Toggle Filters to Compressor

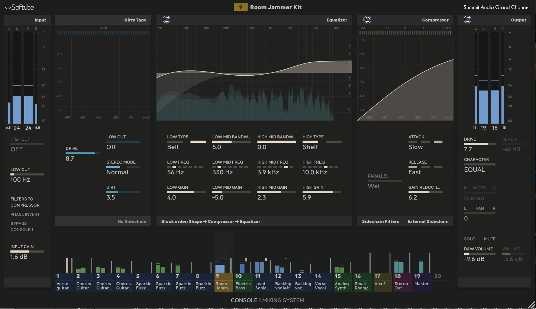click(x=25, y=202)
